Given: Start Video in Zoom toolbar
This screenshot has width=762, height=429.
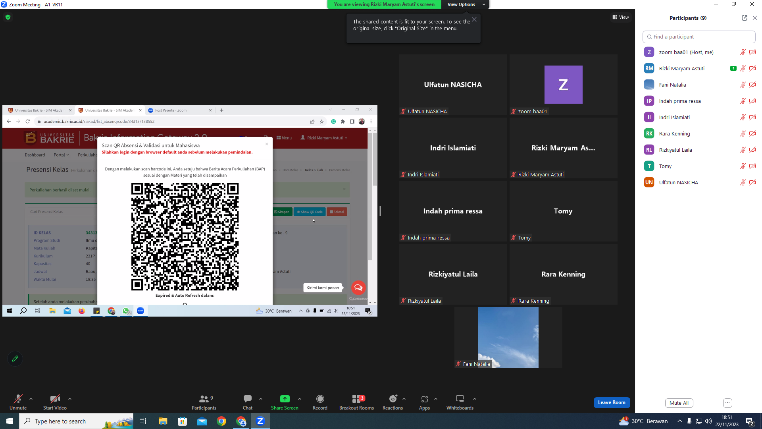Looking at the screenshot, I should point(55,402).
